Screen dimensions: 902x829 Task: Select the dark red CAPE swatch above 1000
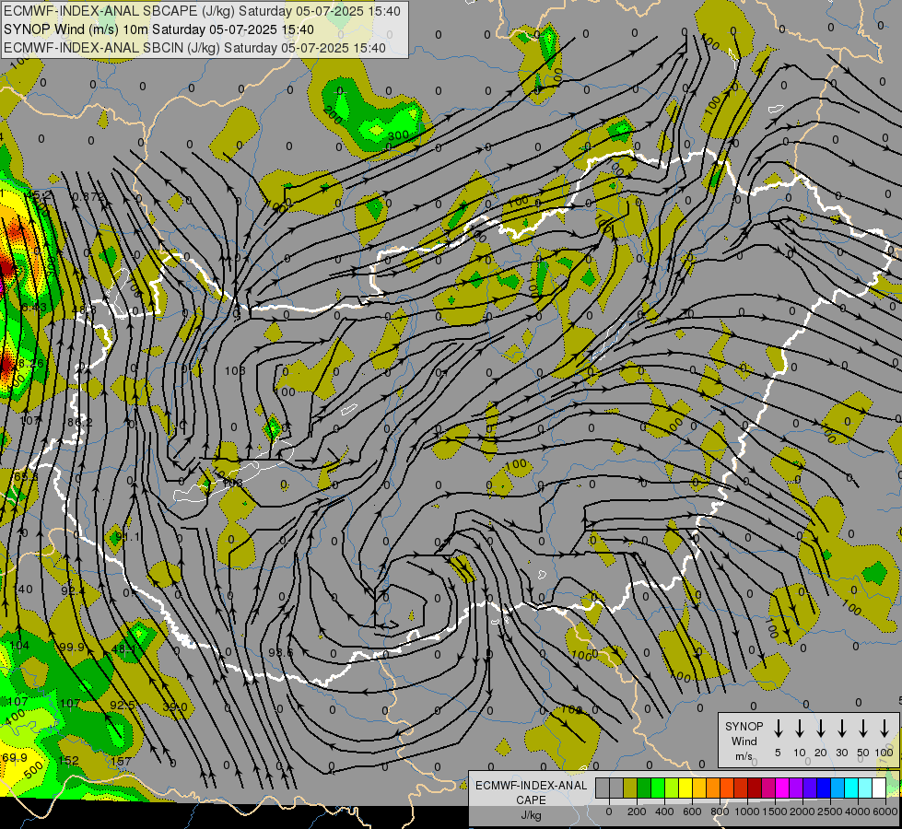pyautogui.click(x=755, y=788)
